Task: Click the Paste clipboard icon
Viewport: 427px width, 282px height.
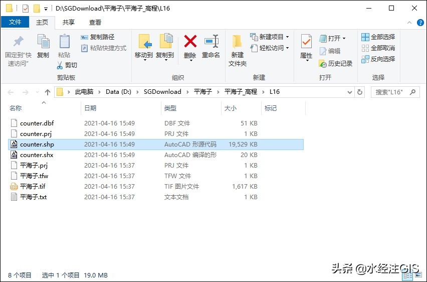Action: [64, 42]
